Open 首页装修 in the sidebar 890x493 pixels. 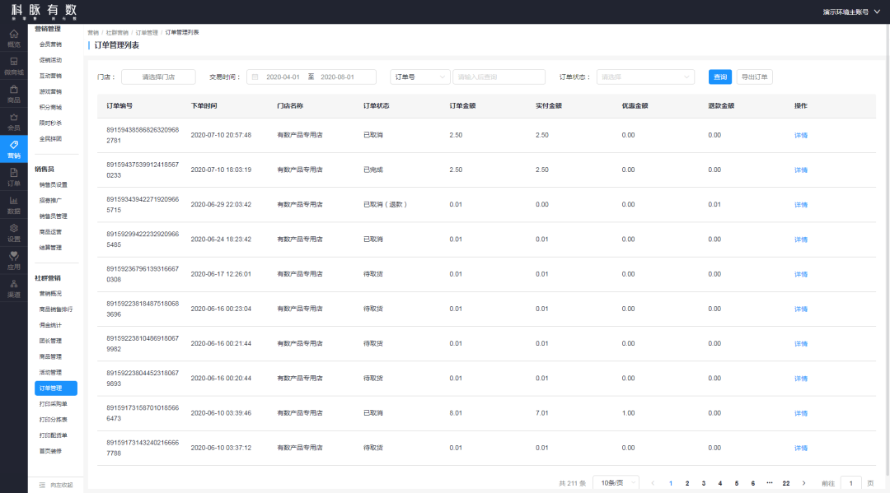click(x=50, y=451)
